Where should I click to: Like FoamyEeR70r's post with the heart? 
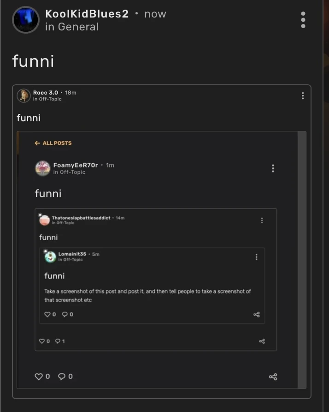[x=39, y=377]
